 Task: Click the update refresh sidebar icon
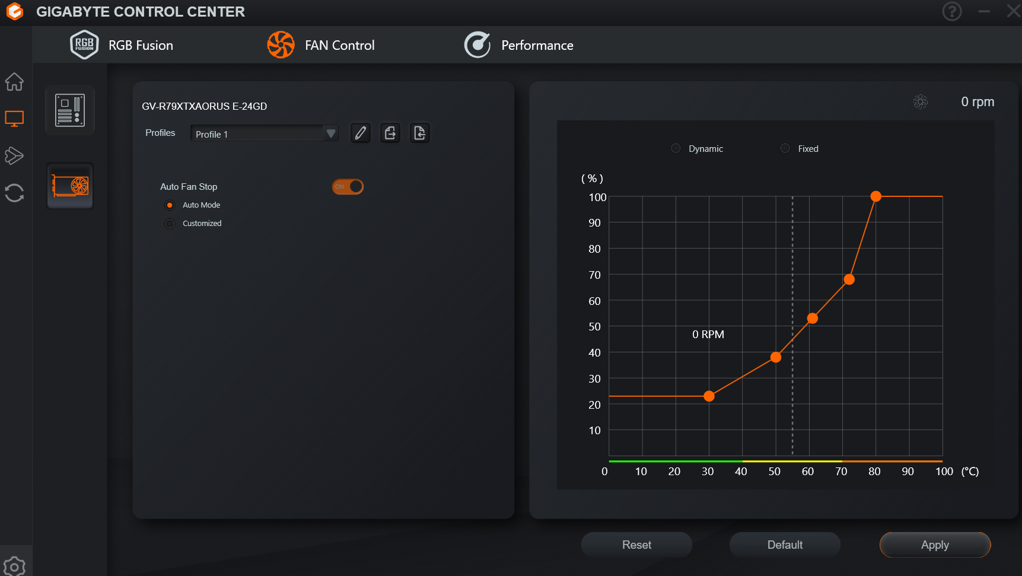[x=14, y=193]
